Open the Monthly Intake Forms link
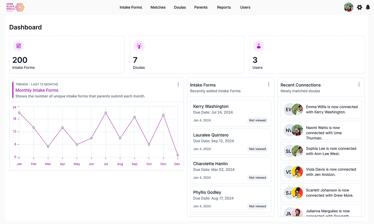This screenshot has height=224, width=374. [x=37, y=90]
